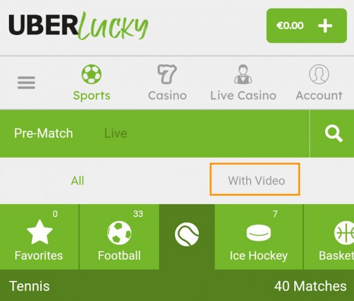This screenshot has width=354, height=301.
Task: Switch to the Pre-Match tab
Action: click(x=44, y=133)
